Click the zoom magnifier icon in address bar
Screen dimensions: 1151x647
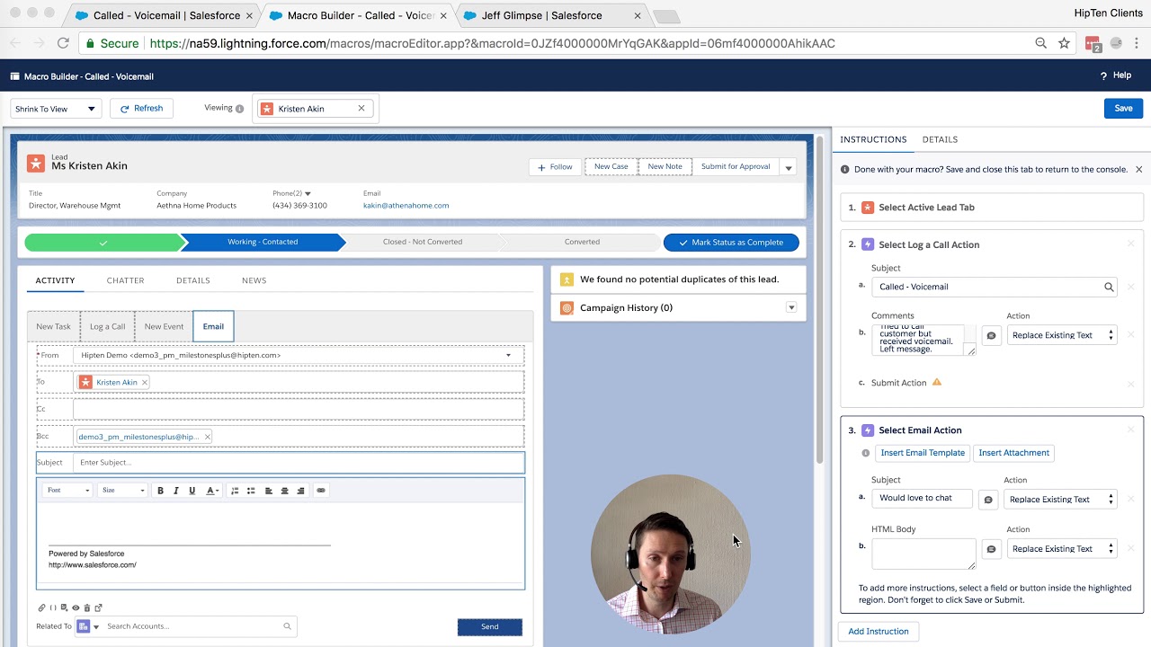pos(1040,43)
